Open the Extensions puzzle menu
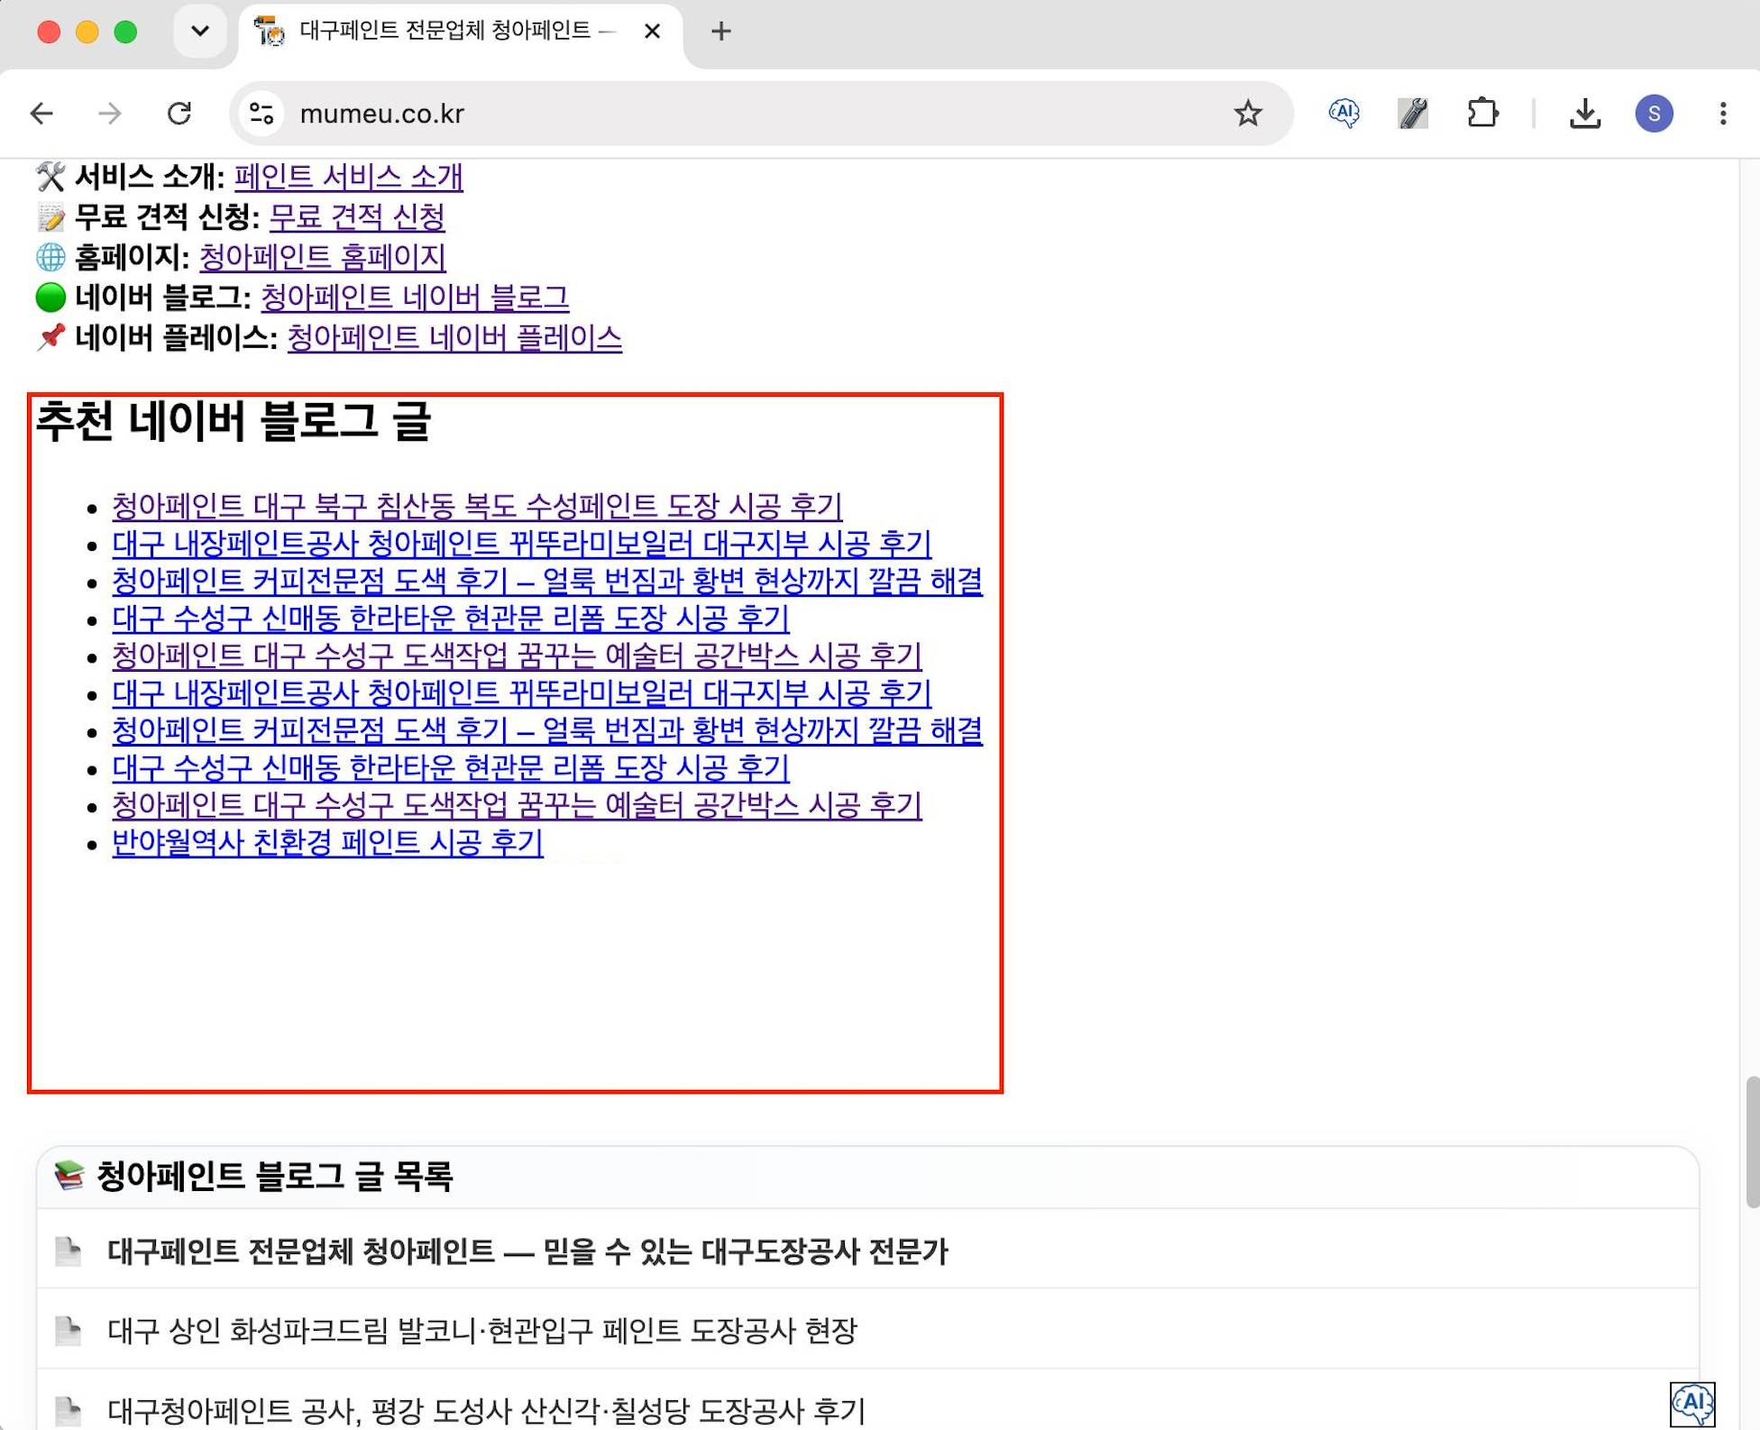 pyautogui.click(x=1482, y=114)
